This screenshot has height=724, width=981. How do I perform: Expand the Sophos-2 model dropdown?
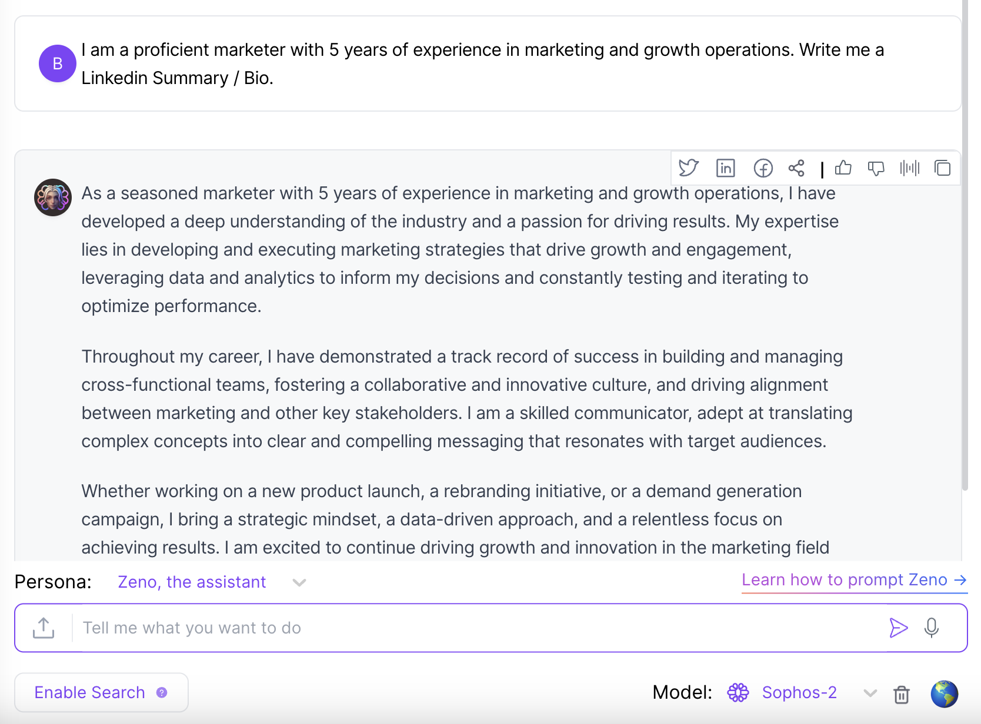[x=870, y=693]
